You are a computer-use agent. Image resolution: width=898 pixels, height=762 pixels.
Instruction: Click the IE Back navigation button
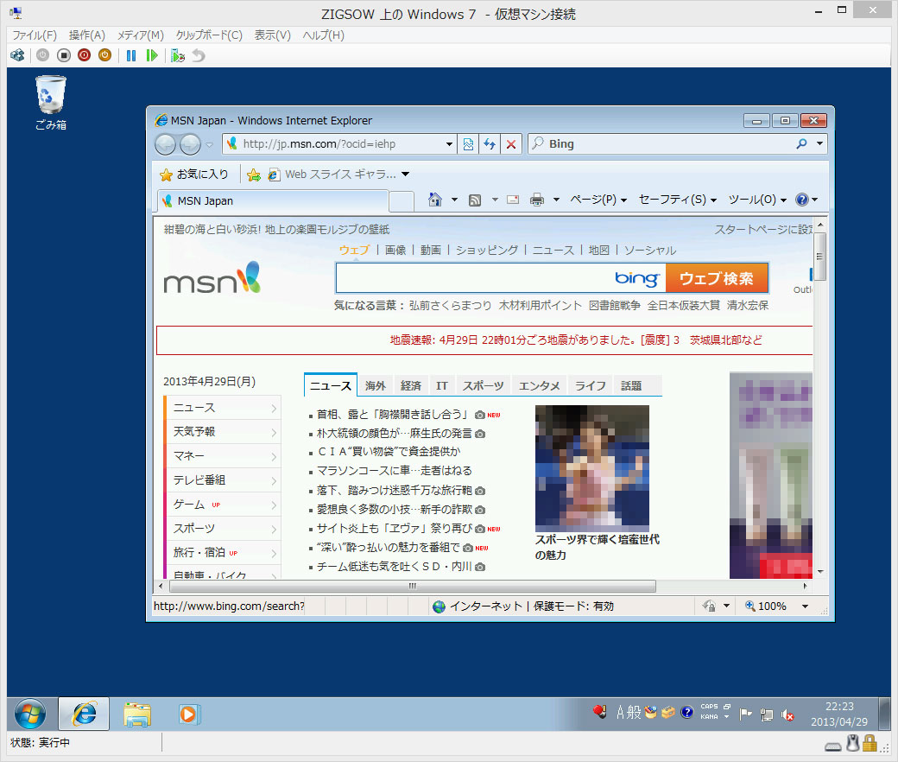point(166,144)
